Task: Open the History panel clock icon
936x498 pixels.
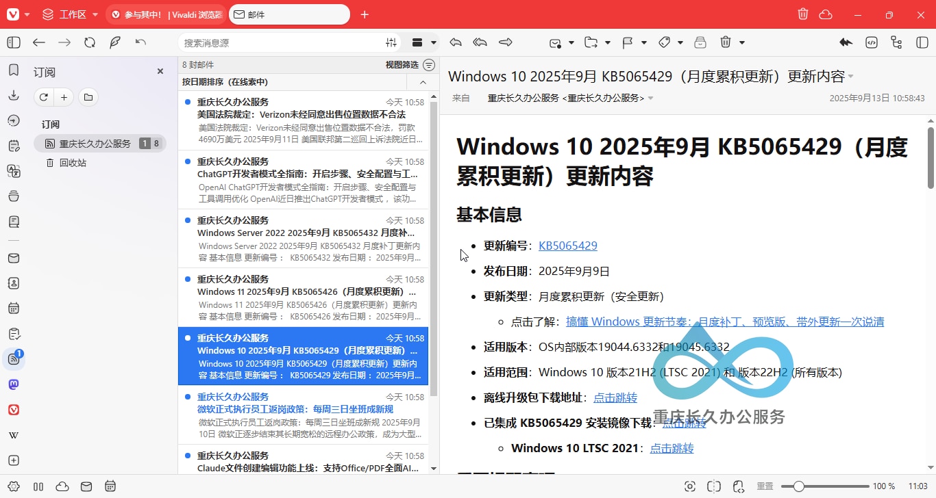Action: (14, 121)
